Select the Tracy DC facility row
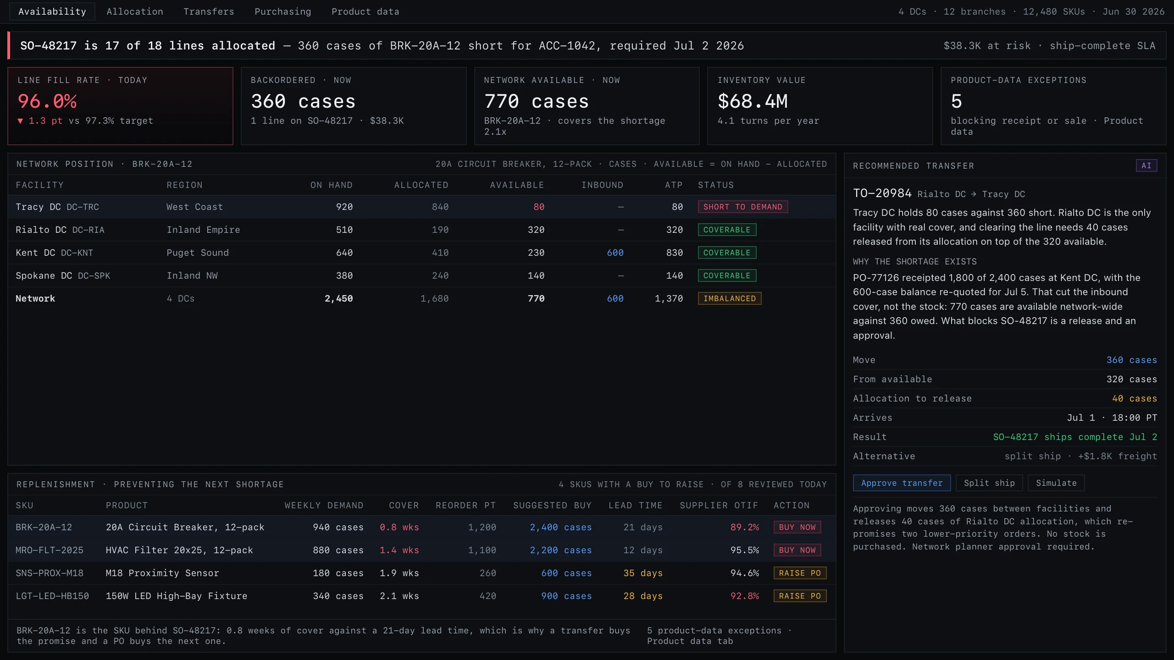Image resolution: width=1174 pixels, height=660 pixels. click(x=421, y=207)
